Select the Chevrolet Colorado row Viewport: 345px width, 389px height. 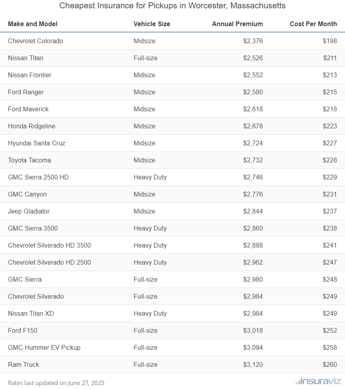pos(172,41)
